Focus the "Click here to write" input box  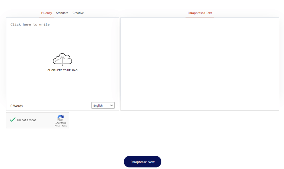coord(30,24)
